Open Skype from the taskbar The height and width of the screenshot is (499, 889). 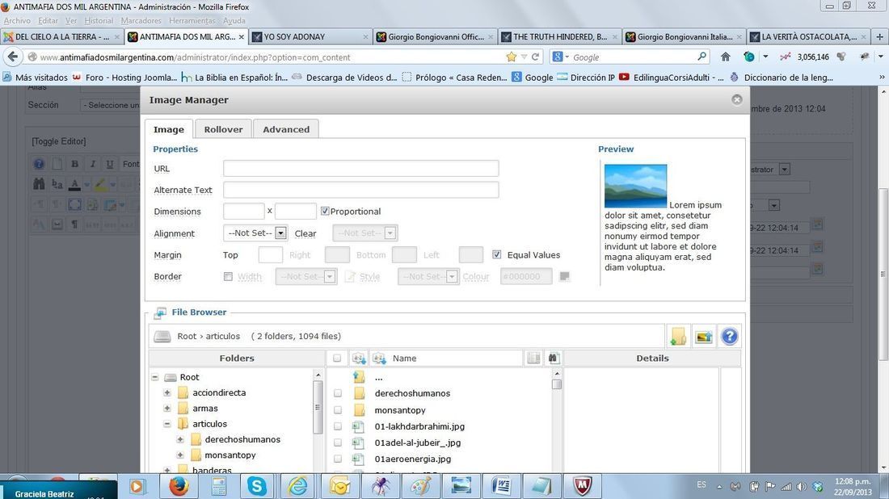point(257,486)
